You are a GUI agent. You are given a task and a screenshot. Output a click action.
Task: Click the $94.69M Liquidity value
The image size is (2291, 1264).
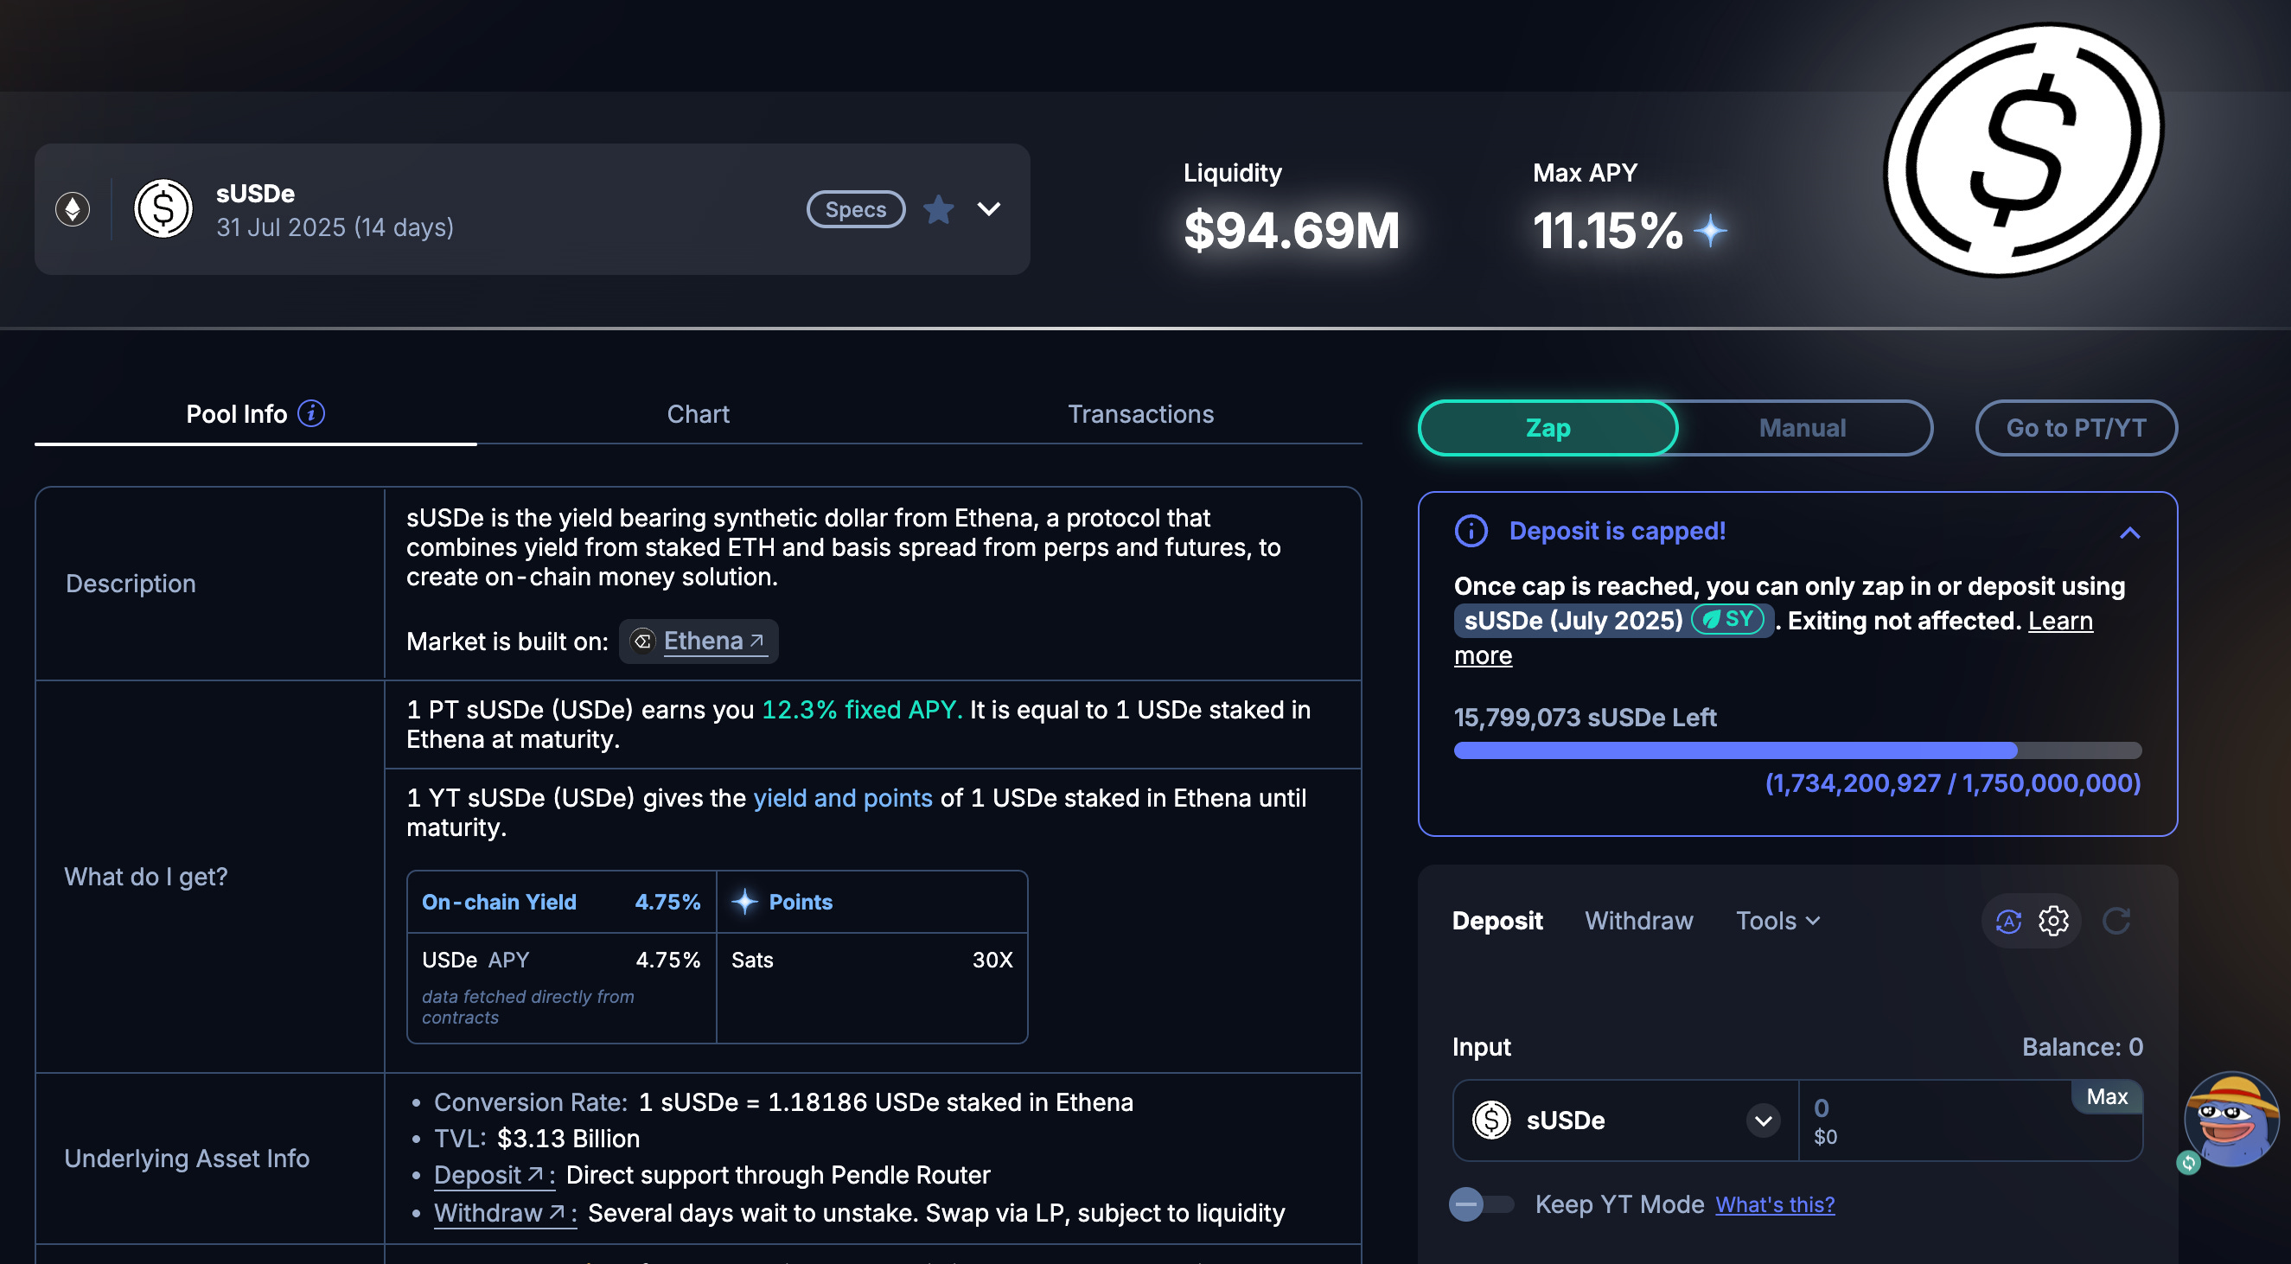(x=1292, y=230)
